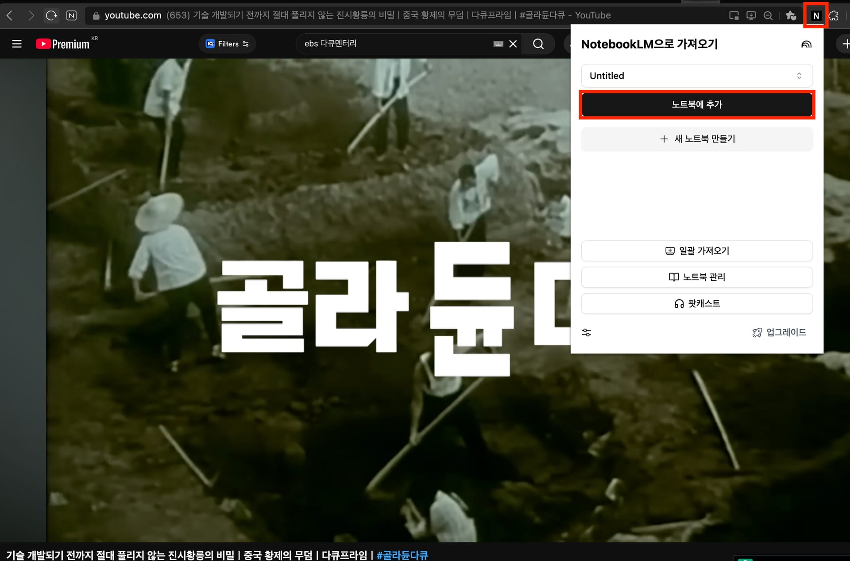Click the 업그레이드 link
850x561 pixels.
779,332
